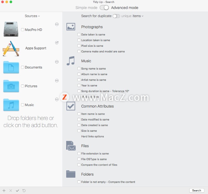Enable File extension is same
Image resolution: width=208 pixels, height=194 pixels.
pyautogui.click(x=79, y=153)
